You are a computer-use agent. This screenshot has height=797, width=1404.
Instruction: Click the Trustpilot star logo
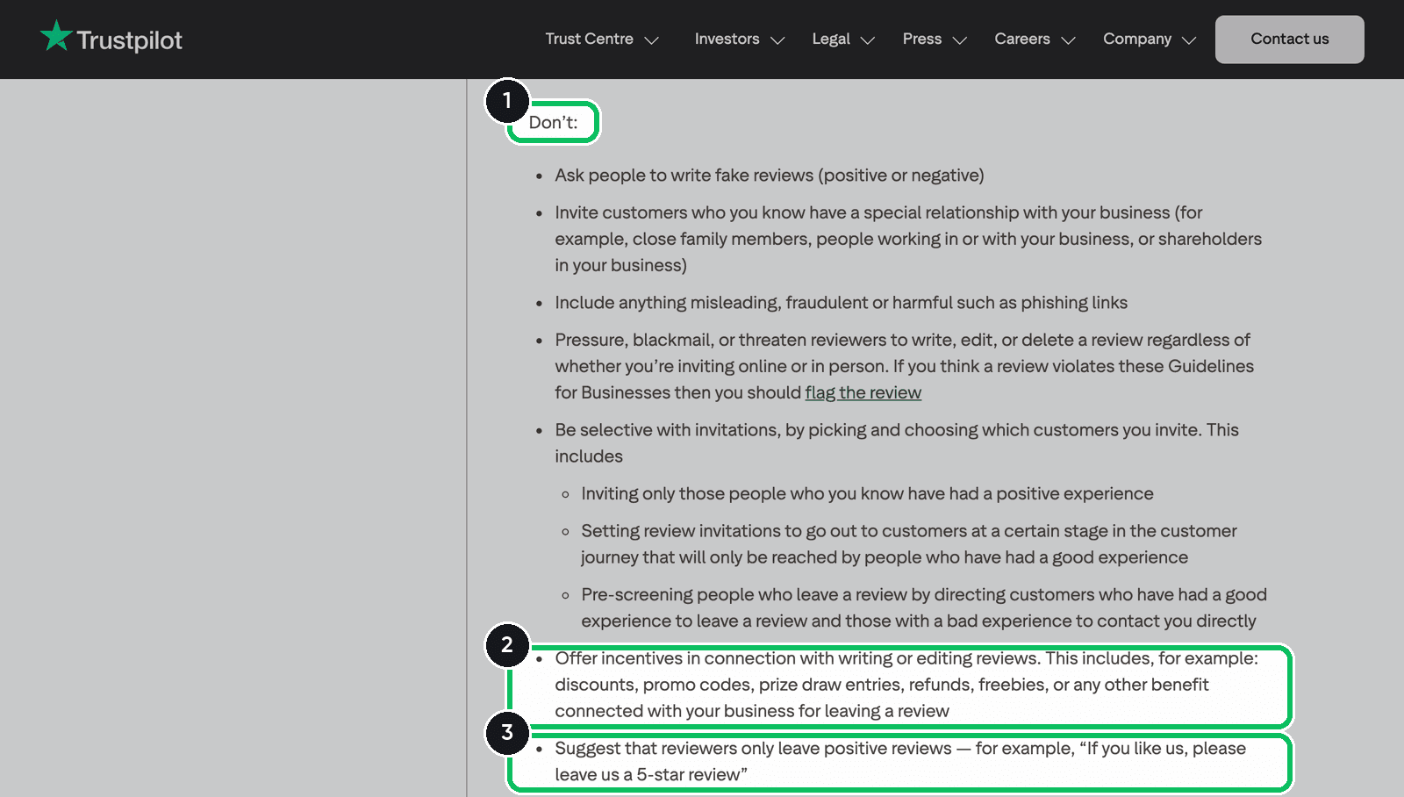pos(56,36)
